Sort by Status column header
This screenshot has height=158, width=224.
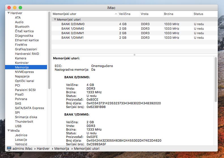tap(205, 14)
